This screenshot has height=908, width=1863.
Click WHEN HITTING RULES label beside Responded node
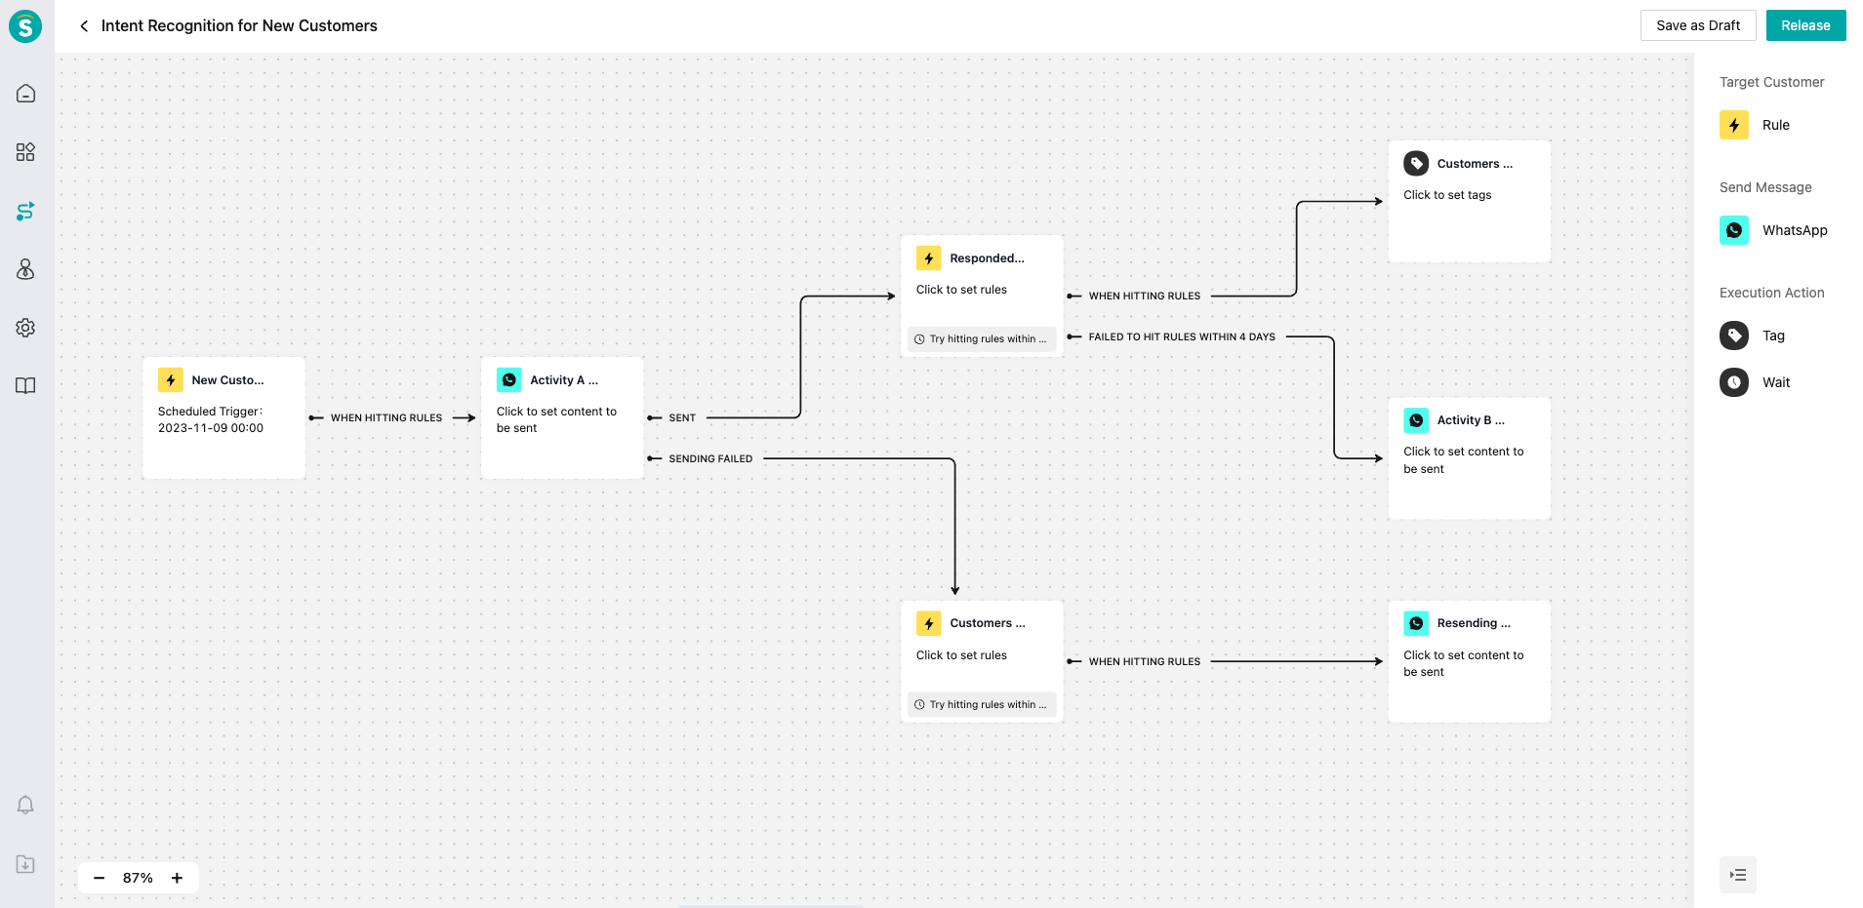[x=1145, y=296]
